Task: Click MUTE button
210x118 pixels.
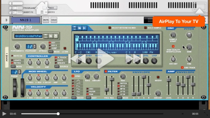Action: pos(46,20)
